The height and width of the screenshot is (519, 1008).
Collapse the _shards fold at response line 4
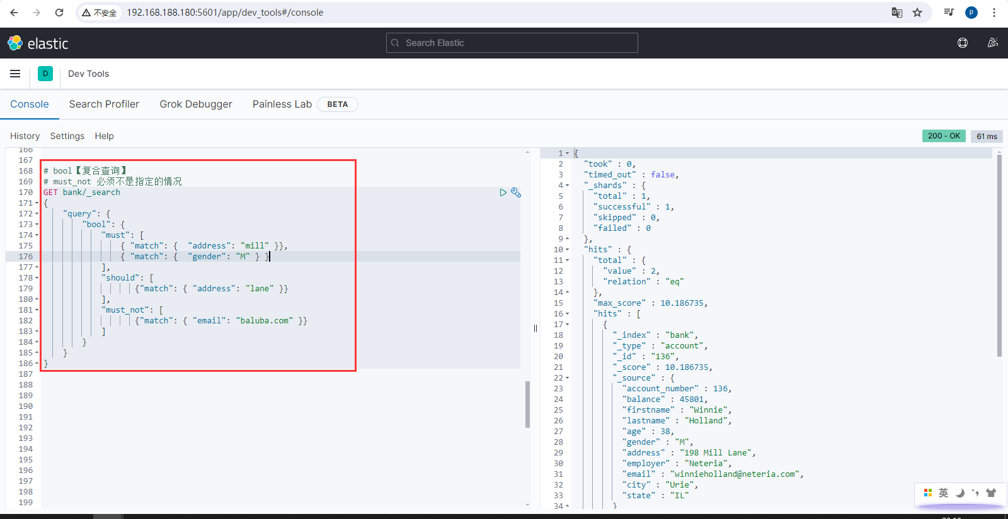pyautogui.click(x=567, y=186)
